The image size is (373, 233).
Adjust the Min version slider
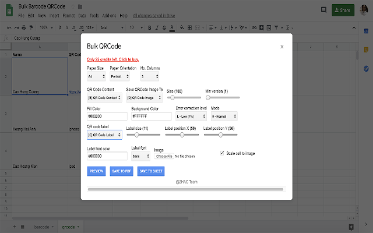[223, 97]
